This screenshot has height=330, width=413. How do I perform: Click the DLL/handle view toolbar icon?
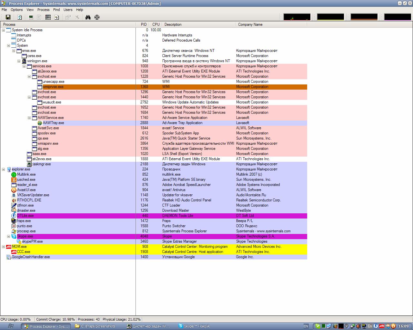(57, 17)
